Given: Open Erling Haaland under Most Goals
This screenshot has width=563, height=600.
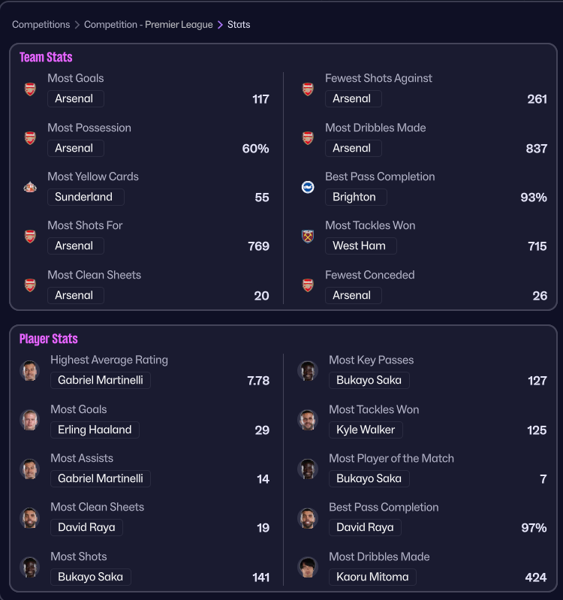Looking at the screenshot, I should click(95, 430).
